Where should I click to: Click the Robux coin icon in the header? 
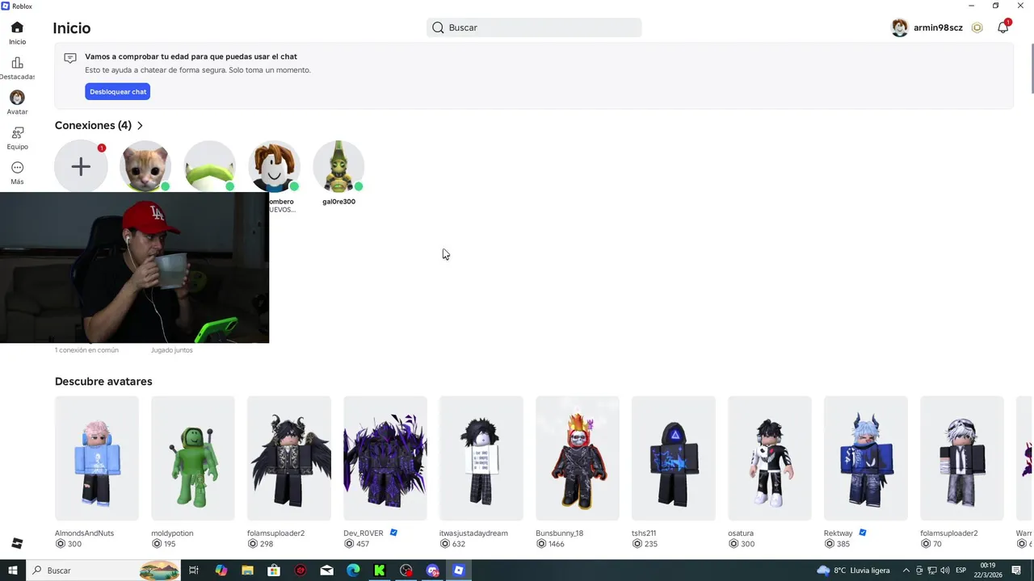(x=977, y=27)
